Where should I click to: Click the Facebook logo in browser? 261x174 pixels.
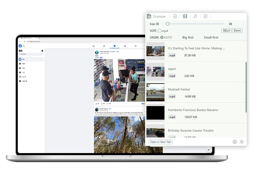click(x=20, y=46)
